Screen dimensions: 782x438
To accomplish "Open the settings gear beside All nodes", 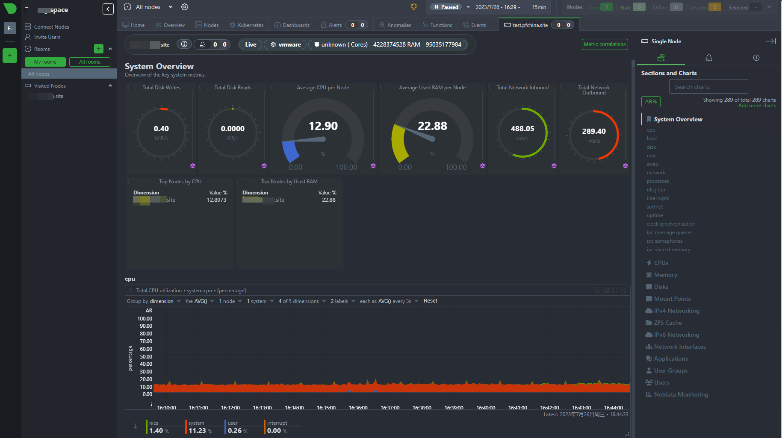I will coord(185,7).
